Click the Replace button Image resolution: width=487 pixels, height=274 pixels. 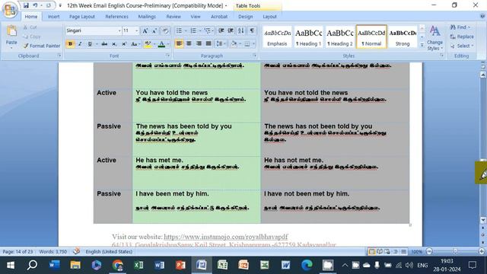[x=462, y=37]
